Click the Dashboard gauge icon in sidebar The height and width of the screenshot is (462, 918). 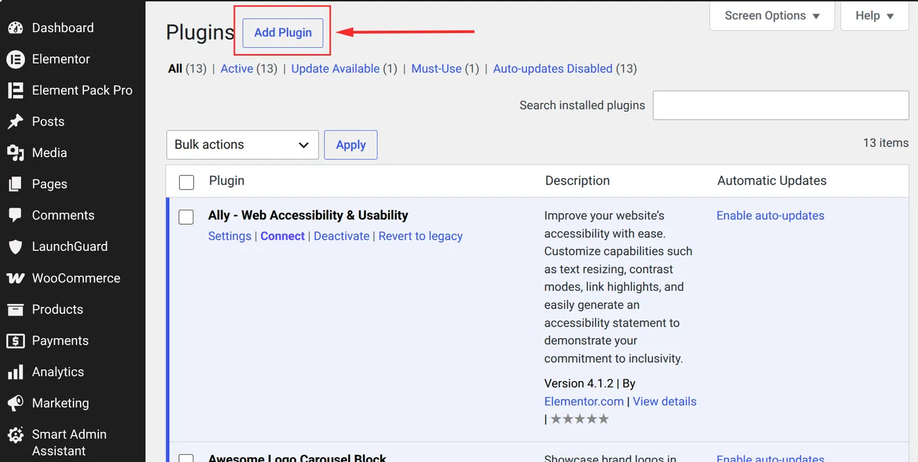(x=15, y=28)
